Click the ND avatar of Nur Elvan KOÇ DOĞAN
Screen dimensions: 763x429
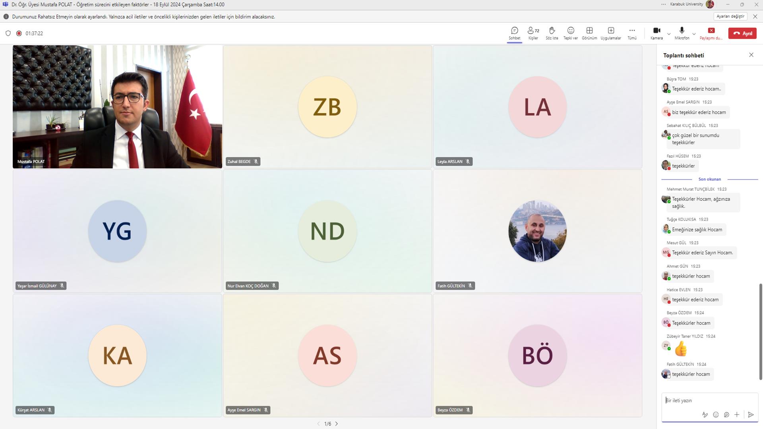coord(327,231)
